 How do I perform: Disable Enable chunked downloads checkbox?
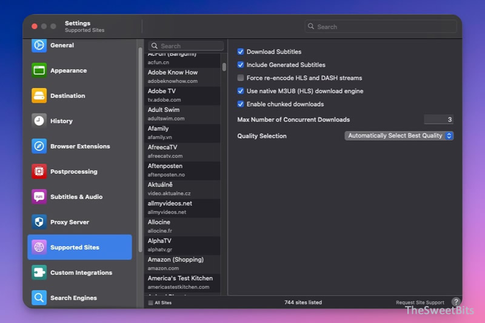click(240, 104)
